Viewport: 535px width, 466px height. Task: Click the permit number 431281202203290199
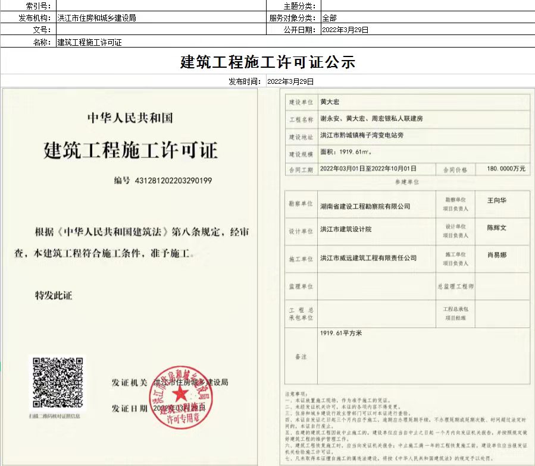click(173, 180)
